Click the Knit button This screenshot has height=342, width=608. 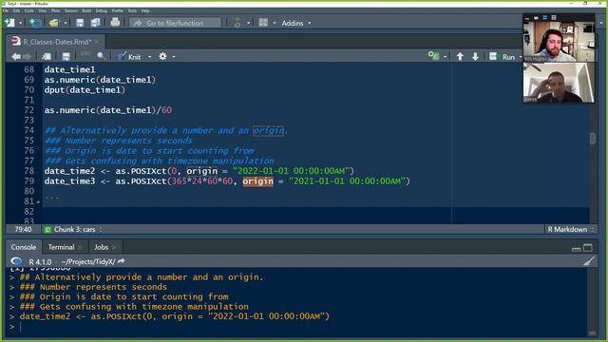tap(129, 57)
